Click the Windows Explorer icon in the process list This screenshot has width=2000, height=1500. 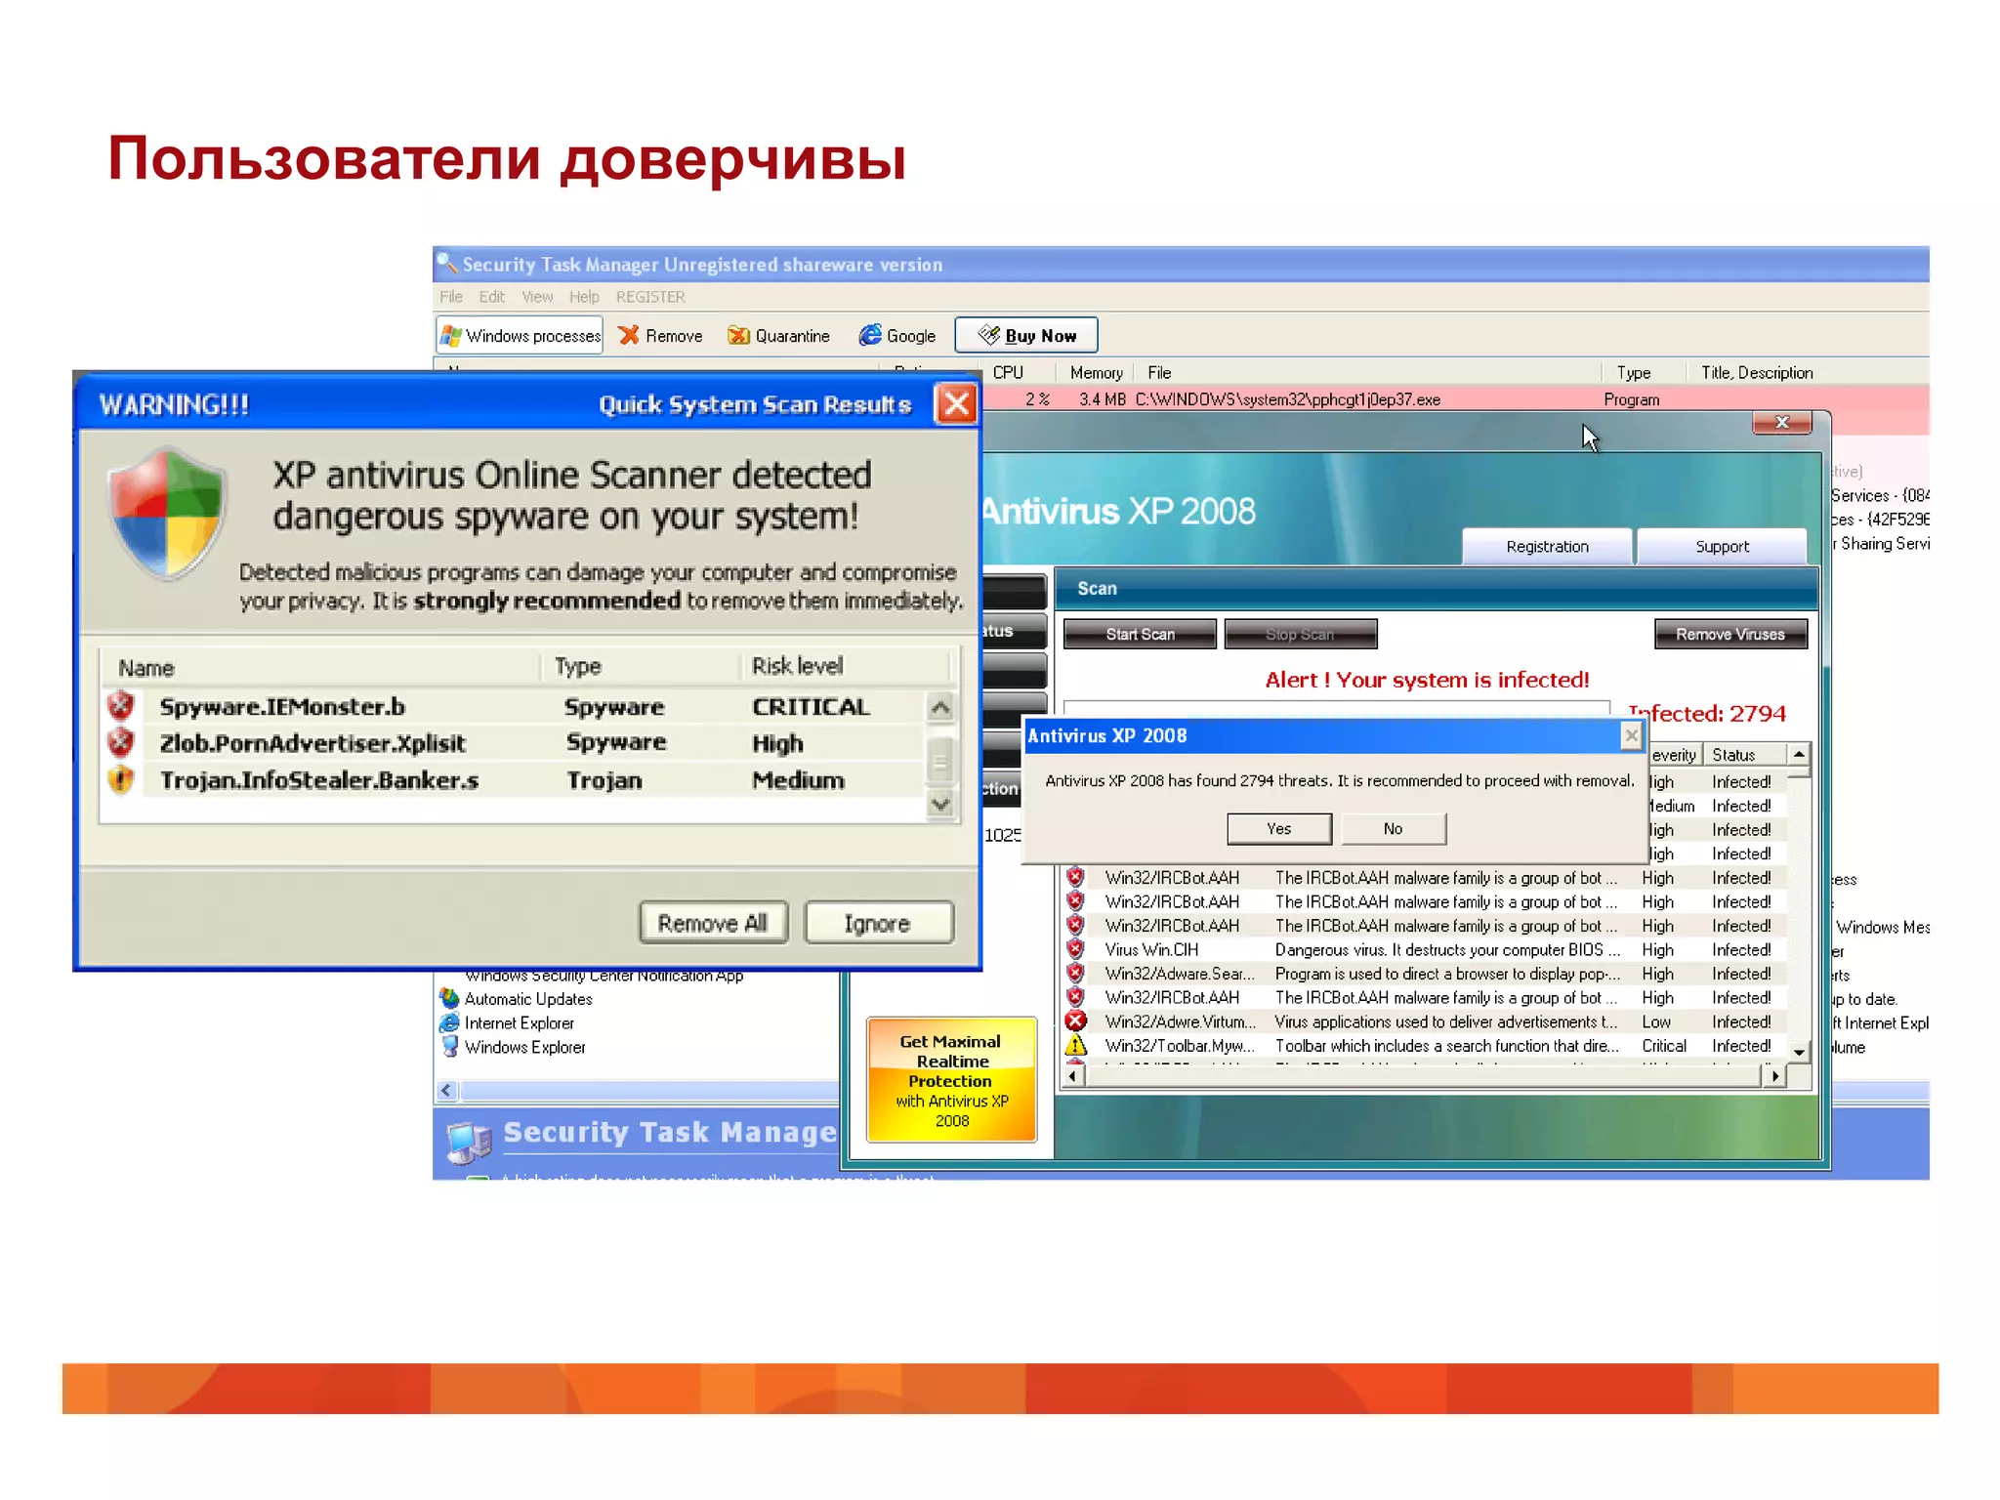[x=449, y=1047]
